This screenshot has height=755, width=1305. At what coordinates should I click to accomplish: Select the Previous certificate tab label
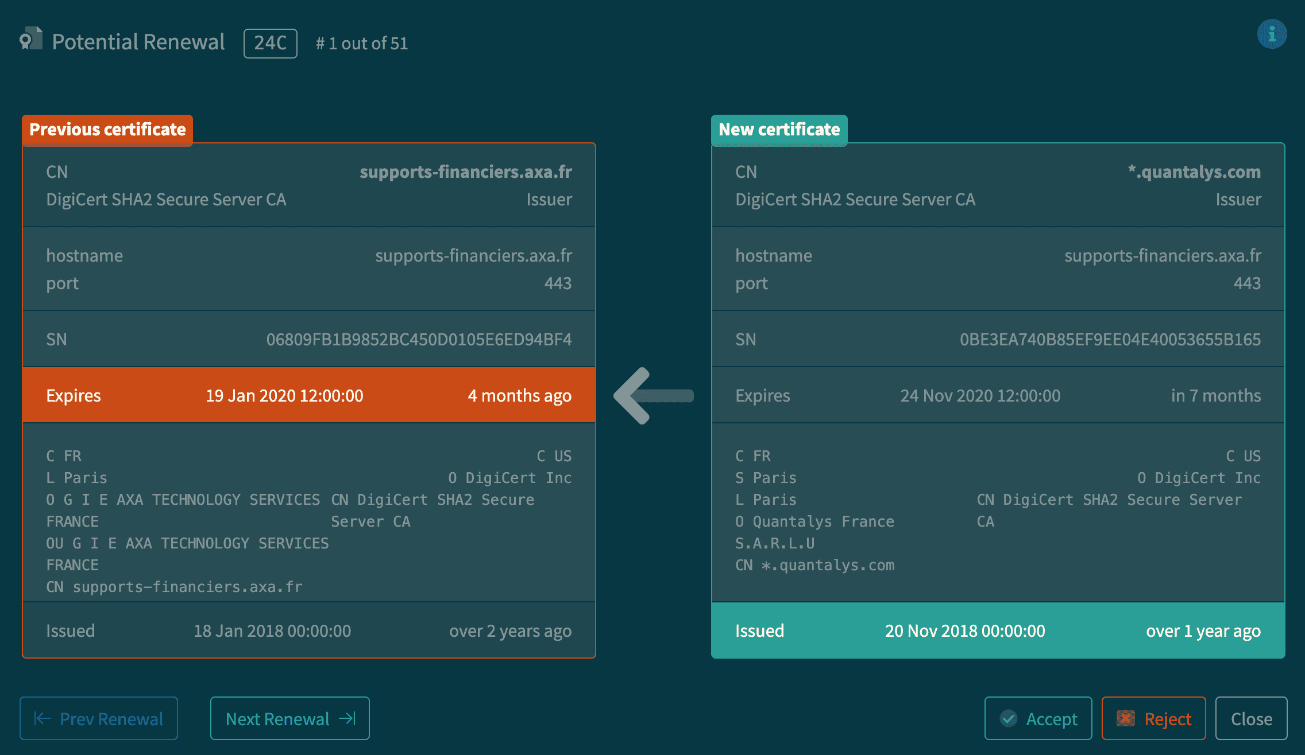[x=107, y=130]
